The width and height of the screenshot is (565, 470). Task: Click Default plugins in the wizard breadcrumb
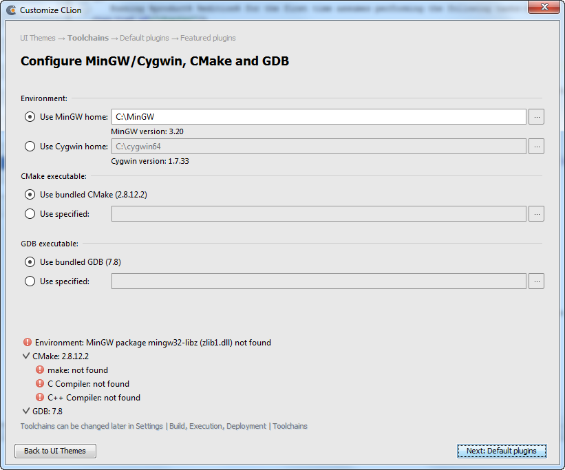coord(144,38)
